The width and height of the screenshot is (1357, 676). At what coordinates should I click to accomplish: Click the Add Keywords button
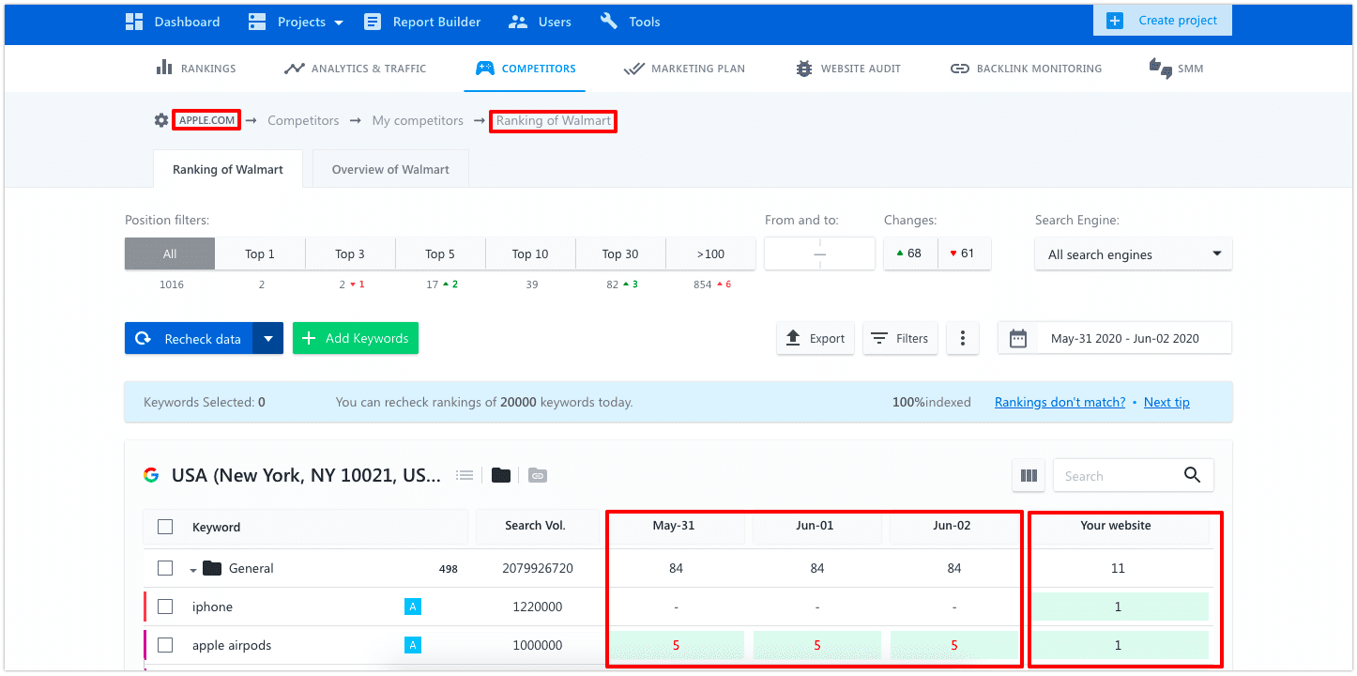(356, 338)
